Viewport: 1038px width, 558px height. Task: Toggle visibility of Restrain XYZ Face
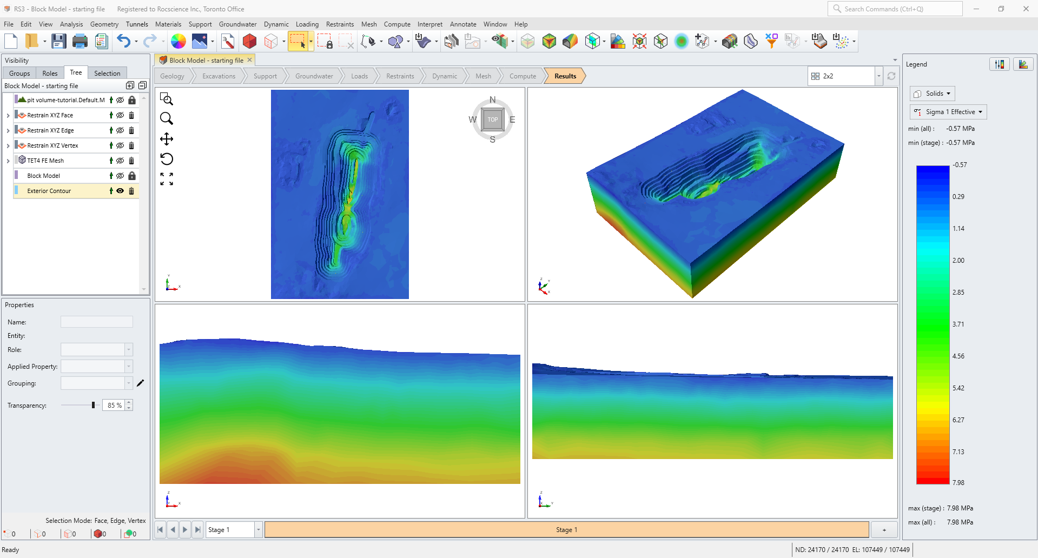click(x=120, y=115)
